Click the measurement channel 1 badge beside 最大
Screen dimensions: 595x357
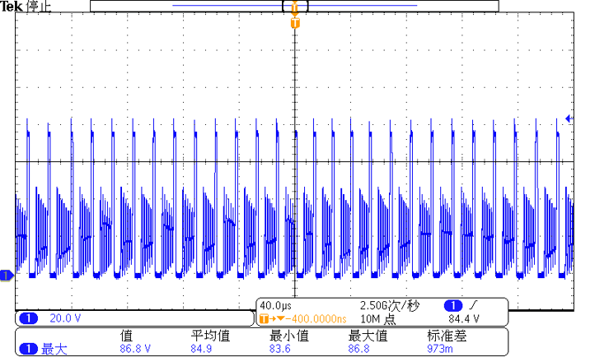[x=28, y=349]
